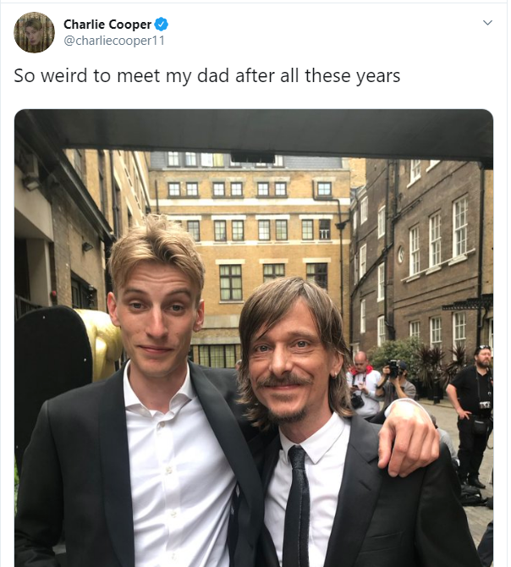Click the dark brick building on right
Screen dimensions: 511x567
click(423, 253)
